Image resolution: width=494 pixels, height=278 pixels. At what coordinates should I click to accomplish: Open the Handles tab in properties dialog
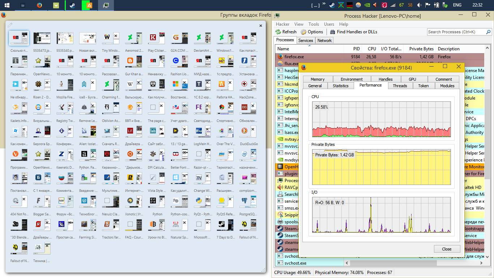click(x=386, y=79)
